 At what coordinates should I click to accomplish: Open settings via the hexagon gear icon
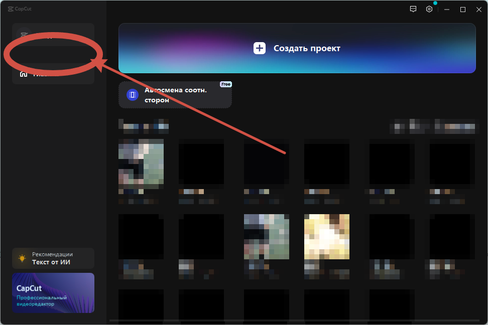pos(429,10)
